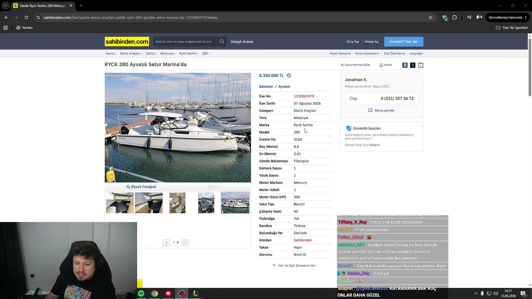
Task: Open the Chrome profile avatar
Action: [x=479, y=17]
